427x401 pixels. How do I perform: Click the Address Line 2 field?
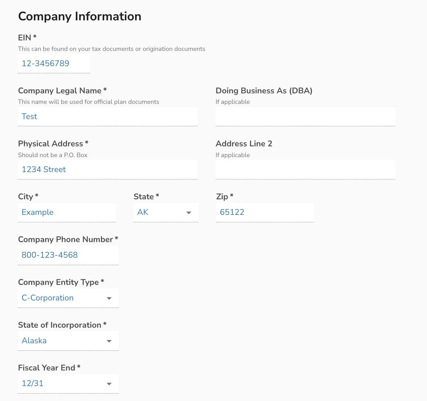(x=305, y=169)
